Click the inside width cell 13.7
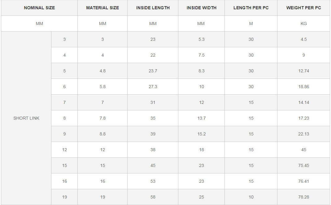331x205 pixels. (x=202, y=118)
